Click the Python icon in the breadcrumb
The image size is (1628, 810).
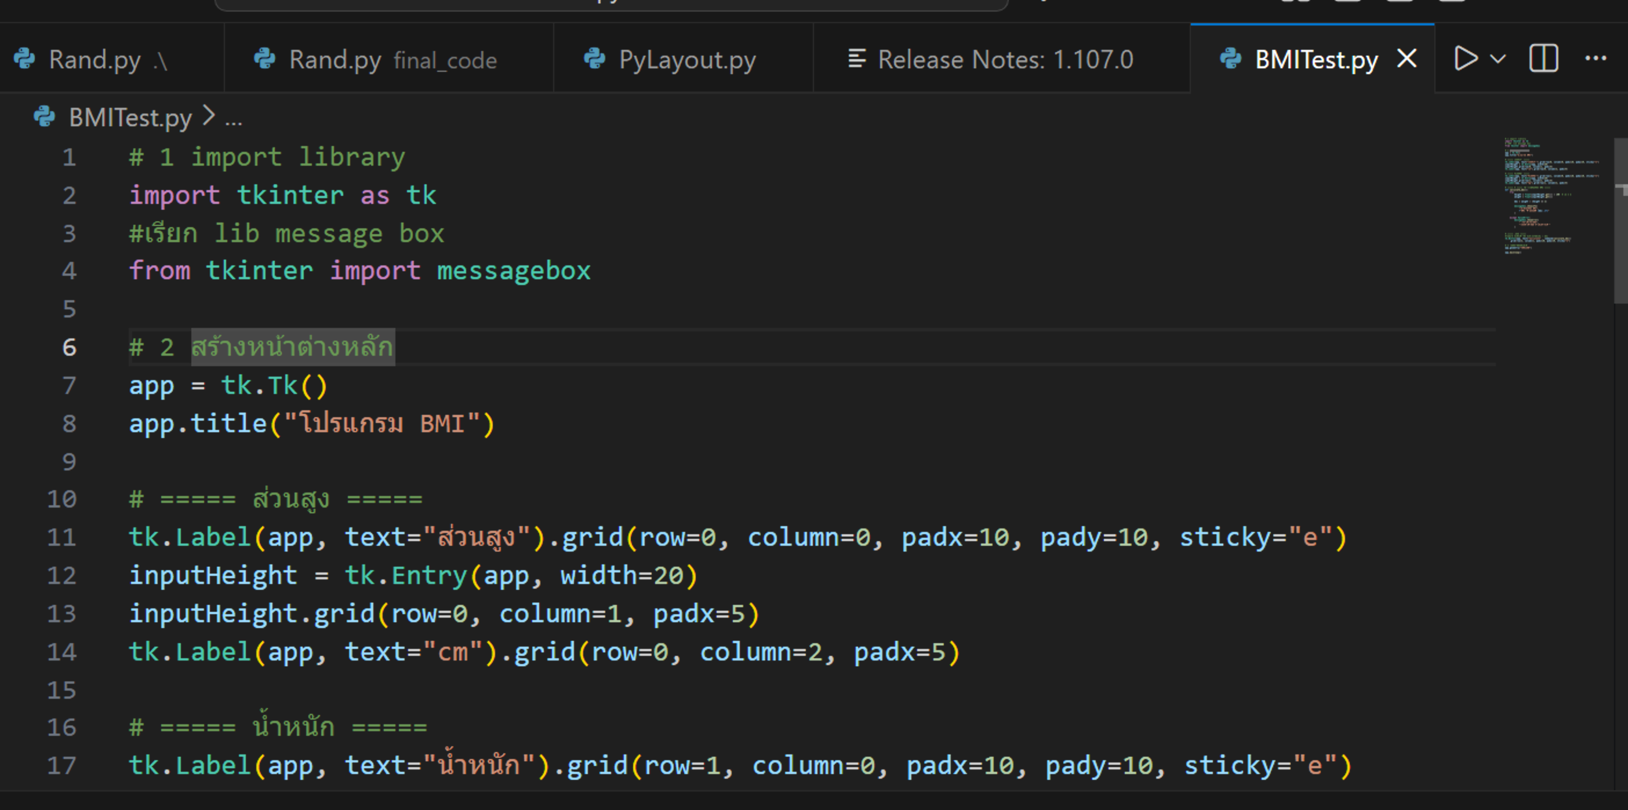44,116
